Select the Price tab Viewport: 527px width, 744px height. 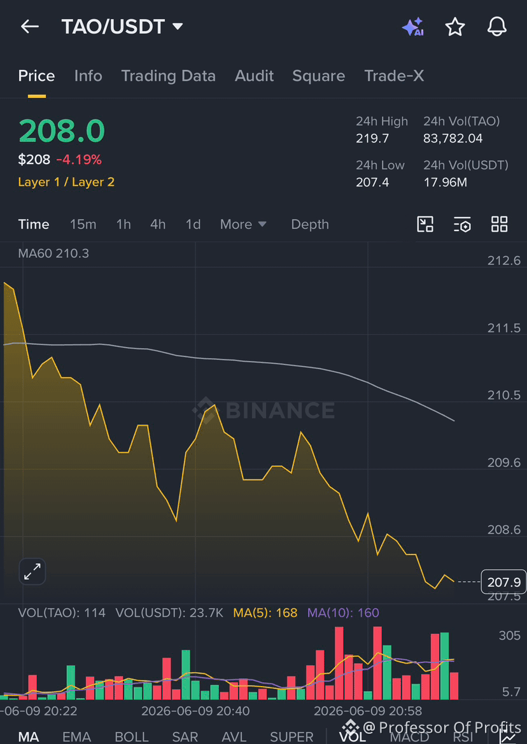tap(36, 76)
